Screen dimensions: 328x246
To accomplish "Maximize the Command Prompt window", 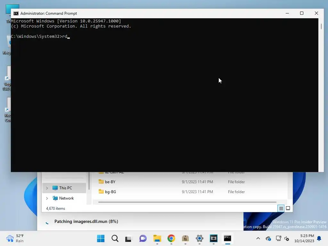I will point(302,13).
